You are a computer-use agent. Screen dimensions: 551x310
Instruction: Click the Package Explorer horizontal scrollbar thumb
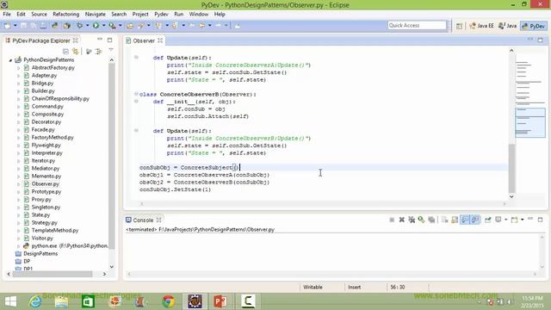click(53, 274)
